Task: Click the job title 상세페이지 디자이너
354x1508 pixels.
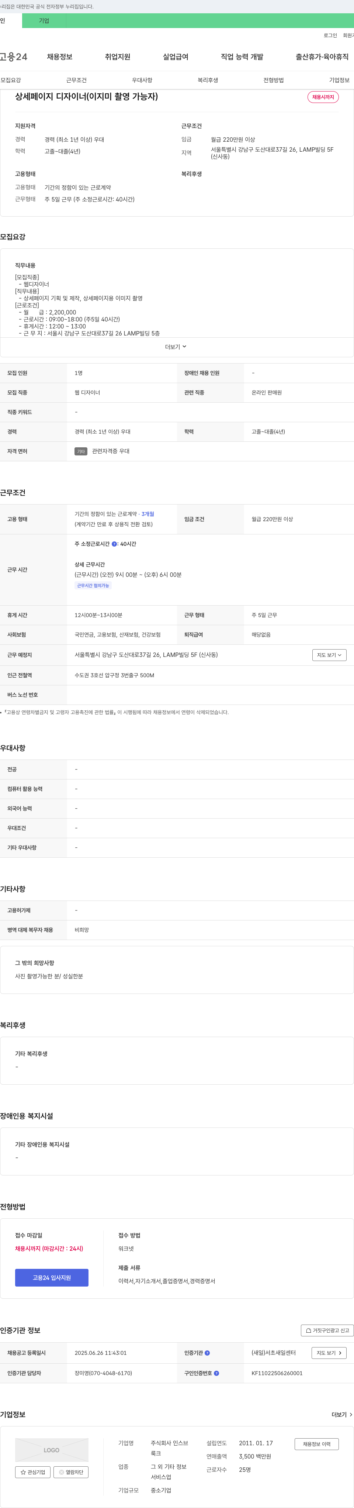Action: tap(87, 97)
